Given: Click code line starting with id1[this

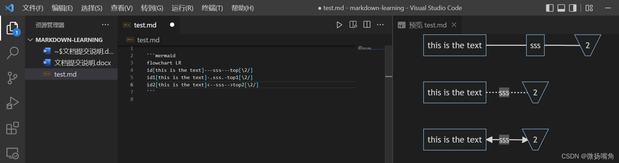Looking at the screenshot, I should 200,77.
